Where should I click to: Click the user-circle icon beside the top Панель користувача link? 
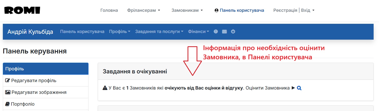coord(216,10)
